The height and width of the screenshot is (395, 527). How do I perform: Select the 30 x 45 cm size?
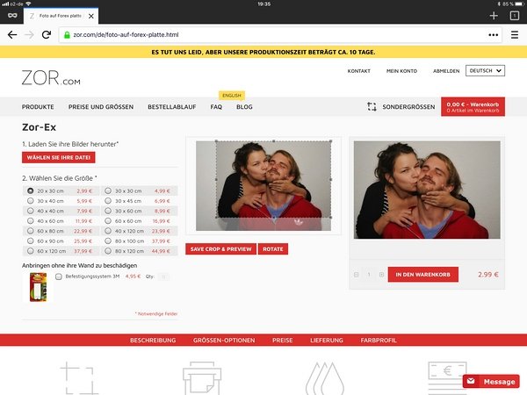pyautogui.click(x=108, y=201)
